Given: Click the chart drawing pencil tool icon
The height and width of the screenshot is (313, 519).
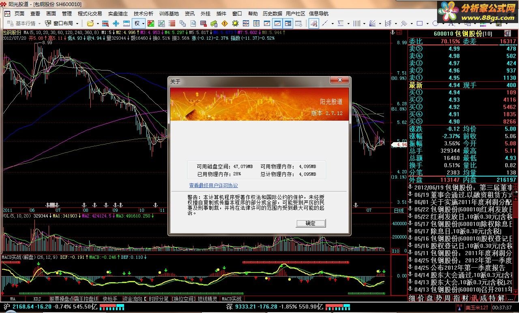Looking at the screenshot, I should [x=314, y=23].
